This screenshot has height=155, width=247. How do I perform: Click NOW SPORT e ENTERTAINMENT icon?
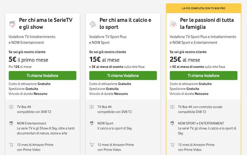172,123
